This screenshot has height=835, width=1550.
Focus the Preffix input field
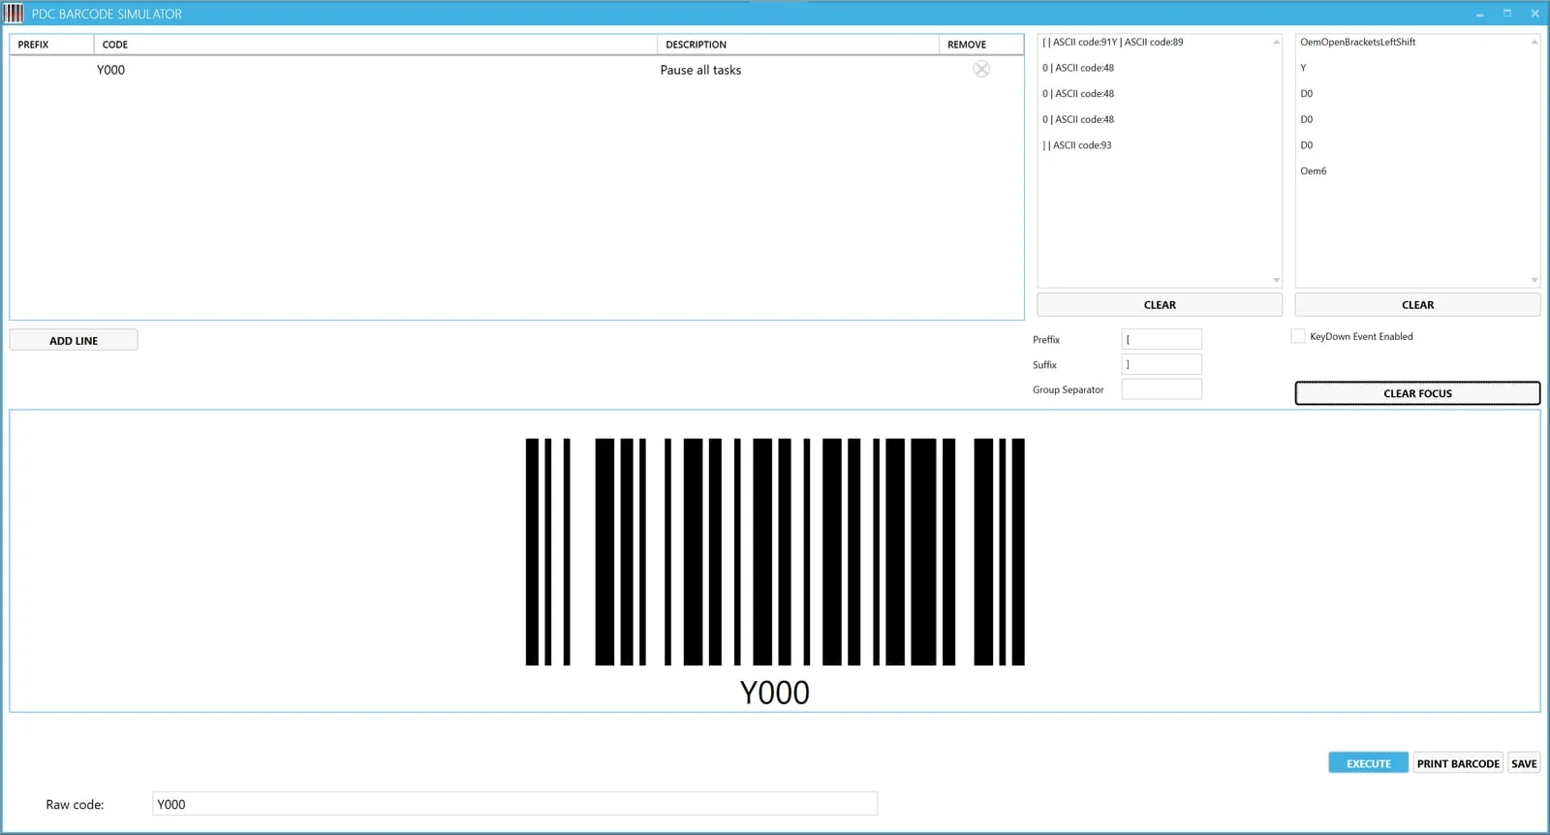click(x=1162, y=339)
